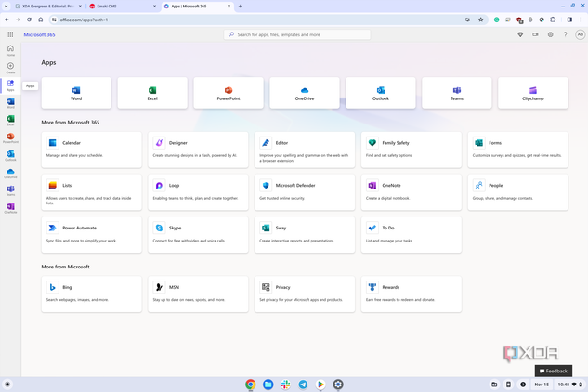Viewport: 588px width, 392px height.
Task: Open the Family Safety card
Action: [x=412, y=150]
